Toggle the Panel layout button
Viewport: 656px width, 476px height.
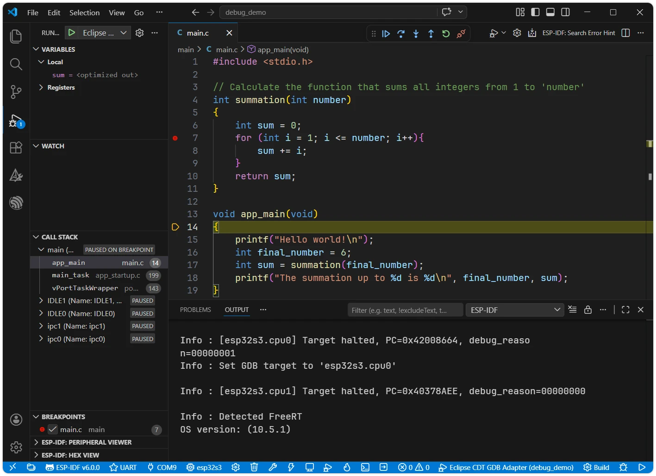(x=550, y=12)
